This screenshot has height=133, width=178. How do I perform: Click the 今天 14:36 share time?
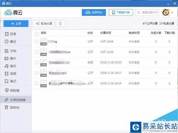pyautogui.click(x=107, y=41)
